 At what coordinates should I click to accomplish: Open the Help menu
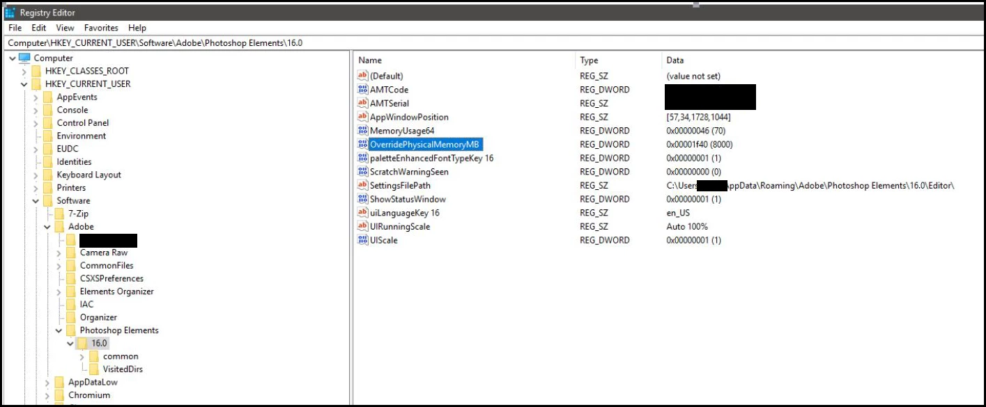pos(137,28)
